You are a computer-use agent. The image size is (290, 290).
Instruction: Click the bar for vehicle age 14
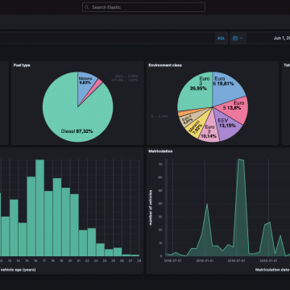23,239
